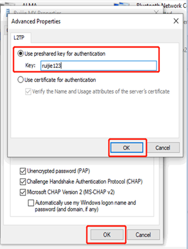Disable Microsoft CHAP Version 2 option
Viewport: 188px width, 249px height.
click(23, 192)
